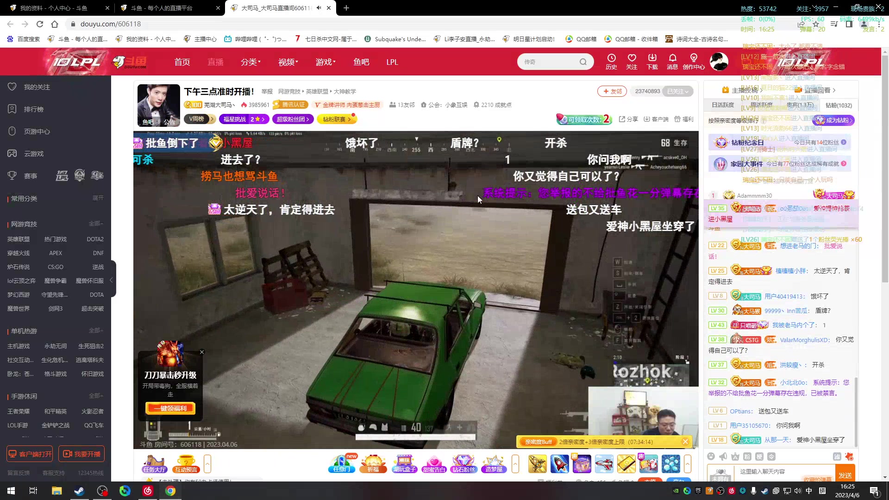Click the megaphone broadcast icon in chat

[723, 456]
